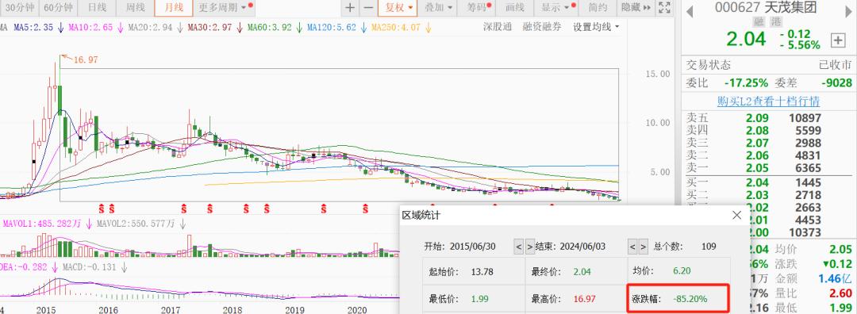Viewport: 857px width, 314px height.
Task: Step start date forward in 区域统计
Action: [529, 247]
